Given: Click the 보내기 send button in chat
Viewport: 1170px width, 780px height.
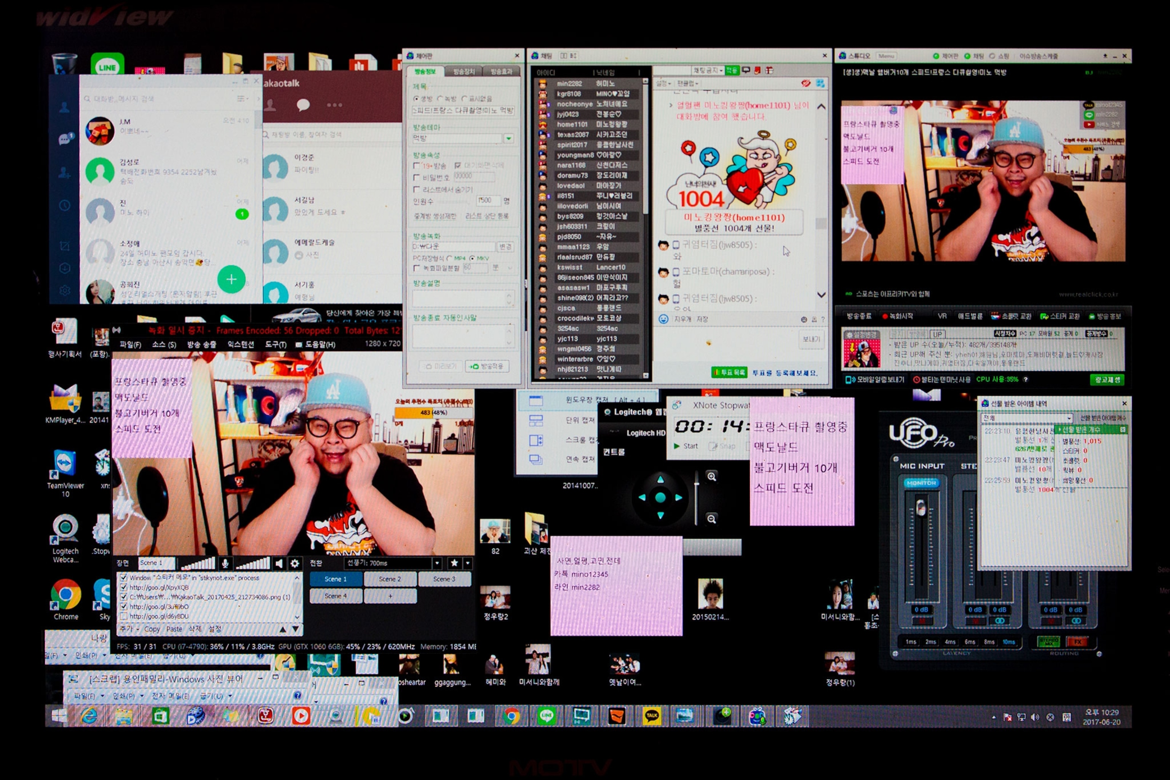Looking at the screenshot, I should pos(811,339).
